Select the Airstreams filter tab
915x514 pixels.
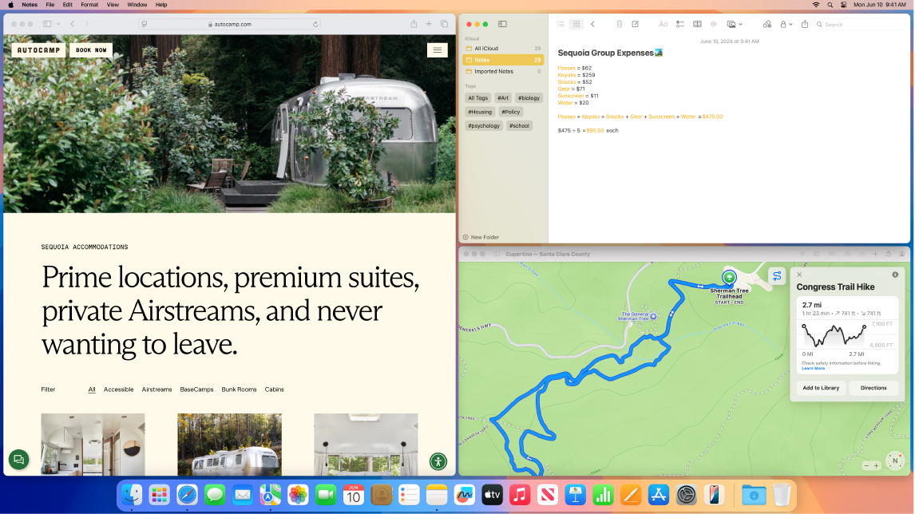click(156, 389)
